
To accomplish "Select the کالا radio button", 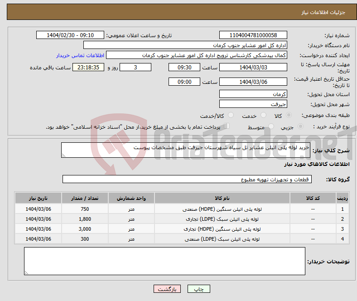I will pos(289,115).
